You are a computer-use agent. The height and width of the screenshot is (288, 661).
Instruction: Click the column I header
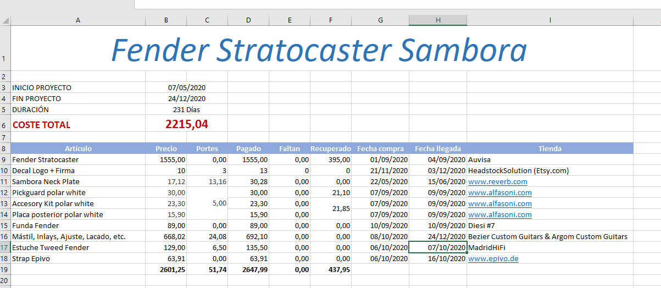549,20
